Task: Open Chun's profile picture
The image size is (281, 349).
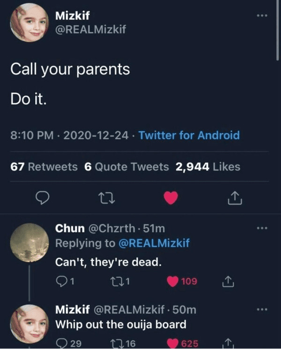Action: [30, 243]
